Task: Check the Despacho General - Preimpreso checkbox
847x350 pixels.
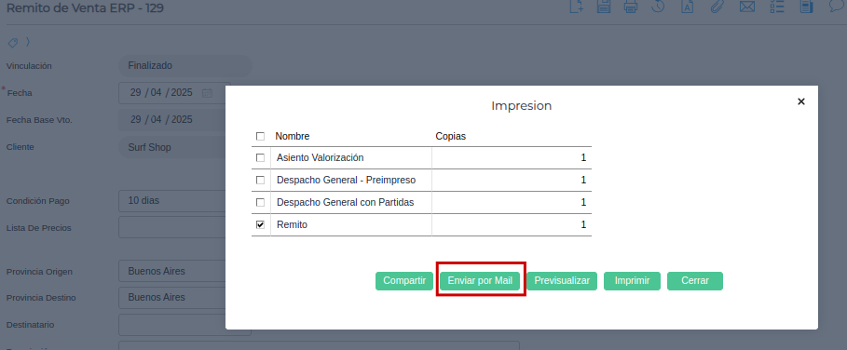Action: pyautogui.click(x=260, y=181)
